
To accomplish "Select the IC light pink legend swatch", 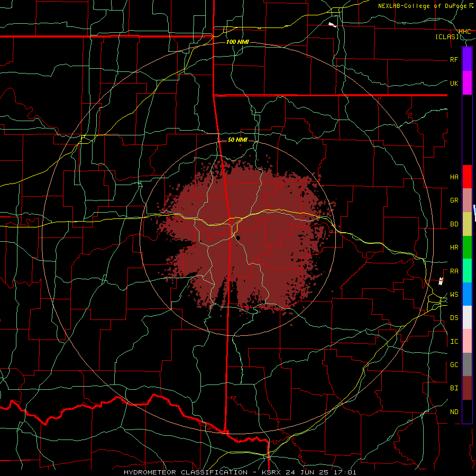I will (x=467, y=341).
